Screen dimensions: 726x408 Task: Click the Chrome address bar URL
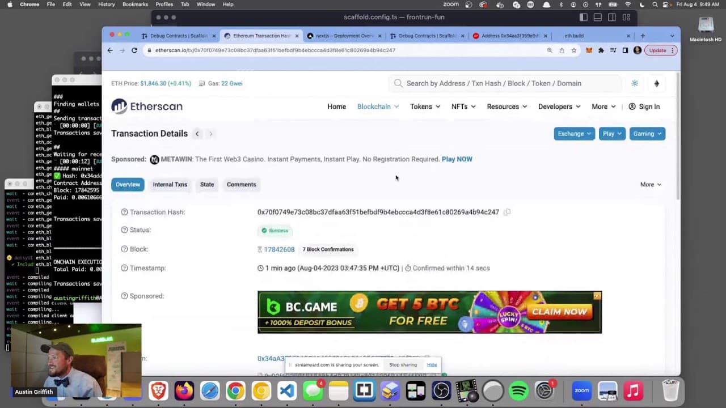pos(275,50)
